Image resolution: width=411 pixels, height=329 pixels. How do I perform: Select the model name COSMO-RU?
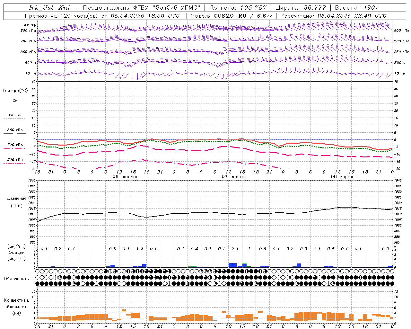230,15
